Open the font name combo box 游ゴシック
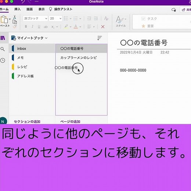This screenshot has width=191, height=191. [35, 18]
